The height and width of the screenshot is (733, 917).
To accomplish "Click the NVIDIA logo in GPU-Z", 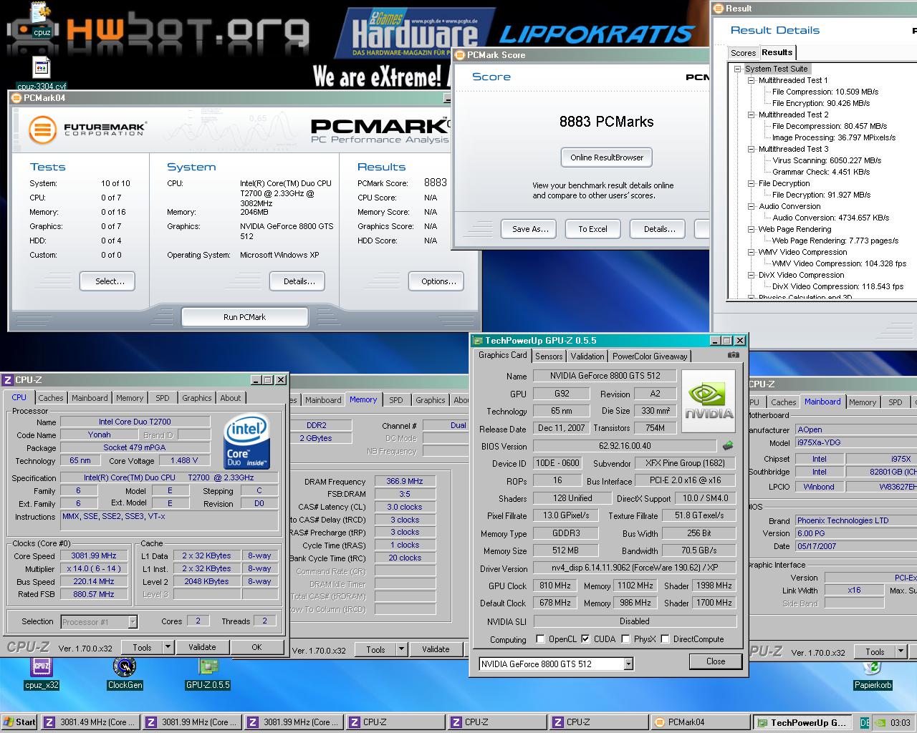I will (x=709, y=402).
